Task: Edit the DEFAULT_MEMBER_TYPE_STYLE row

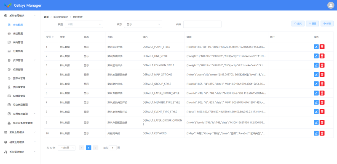Action: (316, 102)
